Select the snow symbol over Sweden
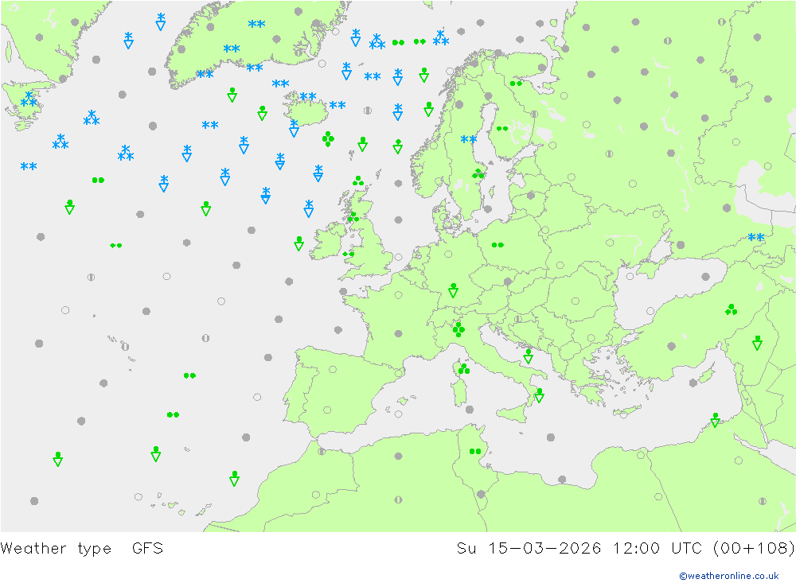The height and width of the screenshot is (583, 796). coord(469,139)
